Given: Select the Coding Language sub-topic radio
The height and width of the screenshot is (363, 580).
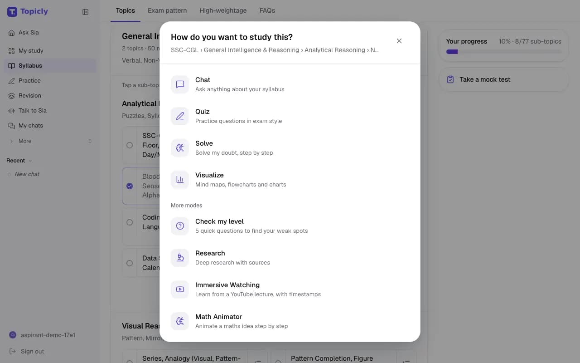Looking at the screenshot, I should tap(130, 222).
